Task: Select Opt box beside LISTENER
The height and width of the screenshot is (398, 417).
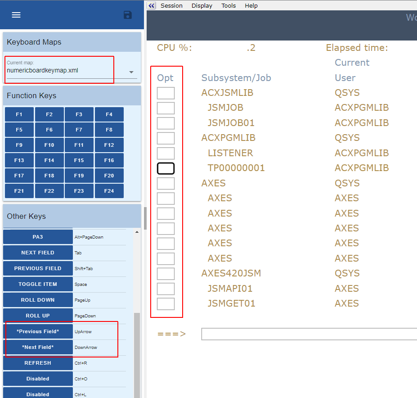Action: click(166, 153)
